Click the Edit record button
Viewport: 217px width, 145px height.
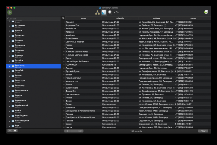80,131
